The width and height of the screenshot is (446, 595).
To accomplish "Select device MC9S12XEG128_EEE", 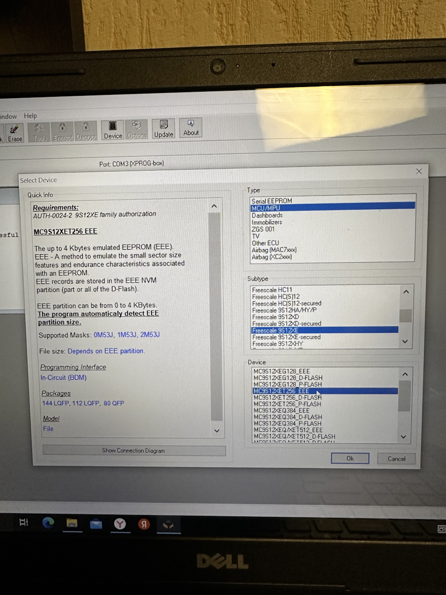I will pyautogui.click(x=325, y=371).
